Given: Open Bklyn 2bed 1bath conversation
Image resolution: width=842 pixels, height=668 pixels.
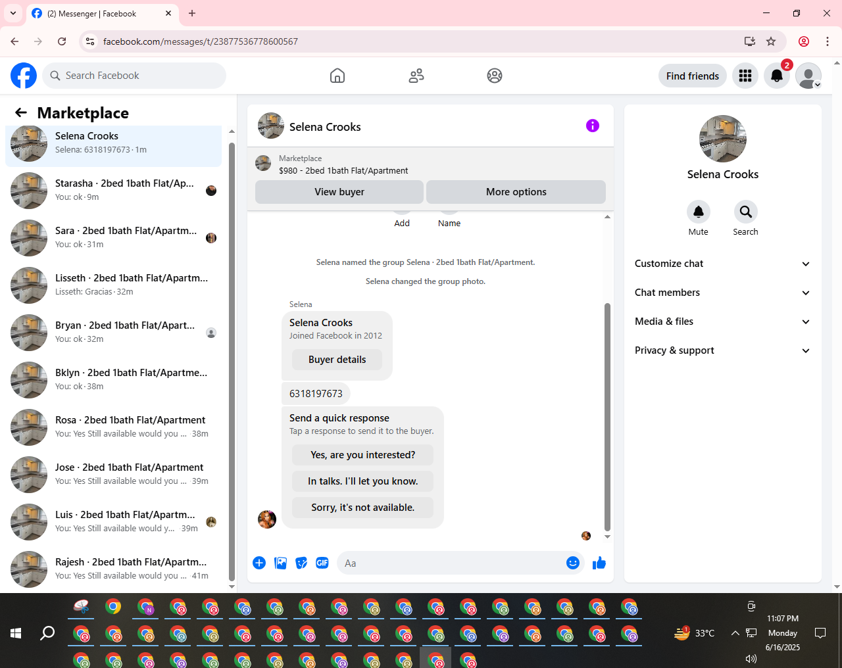Looking at the screenshot, I should 113,380.
